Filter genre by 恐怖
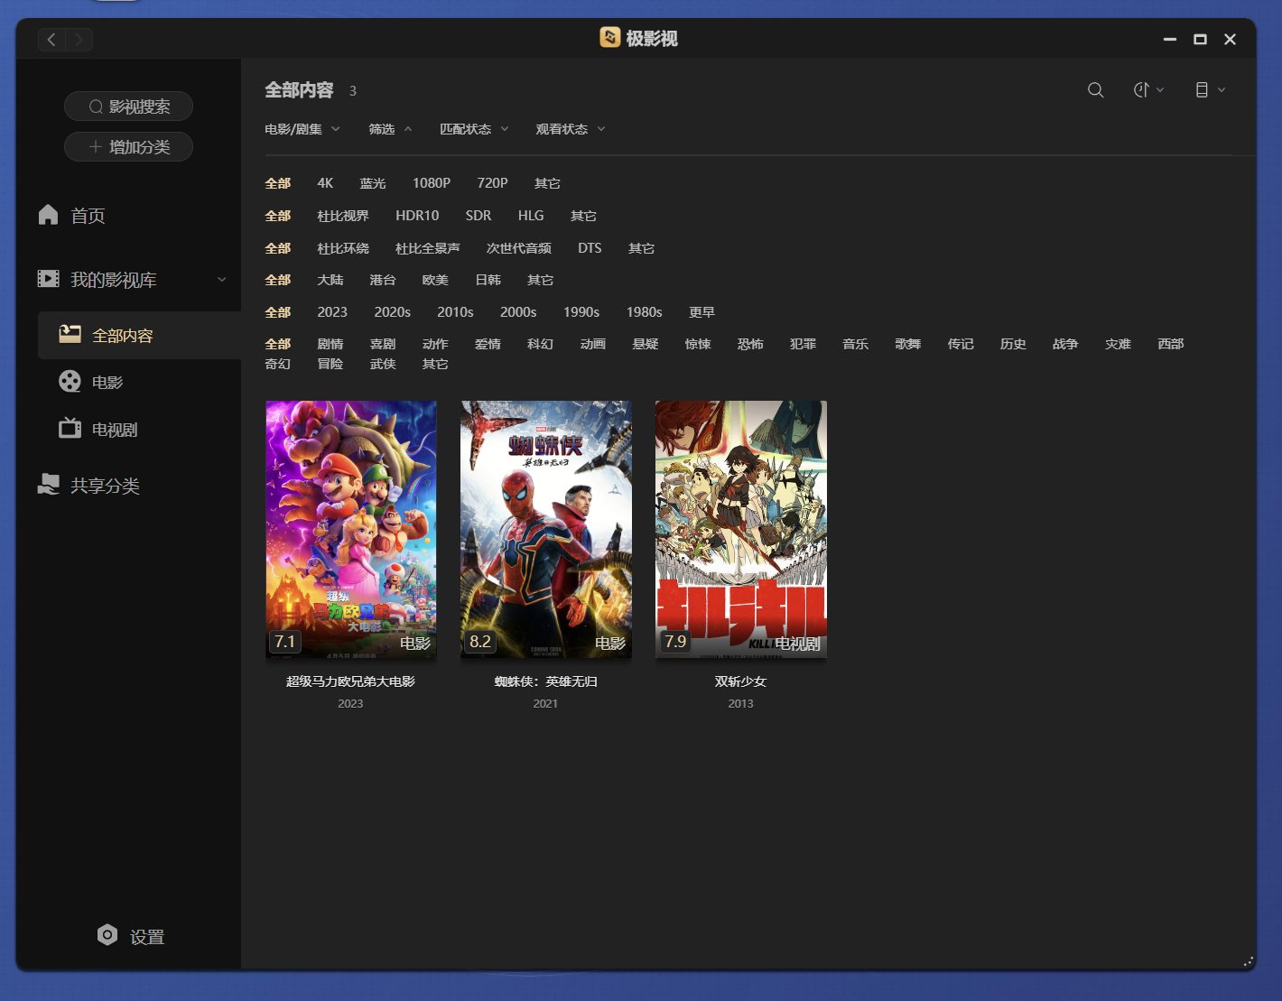Image resolution: width=1282 pixels, height=1001 pixels. (750, 344)
